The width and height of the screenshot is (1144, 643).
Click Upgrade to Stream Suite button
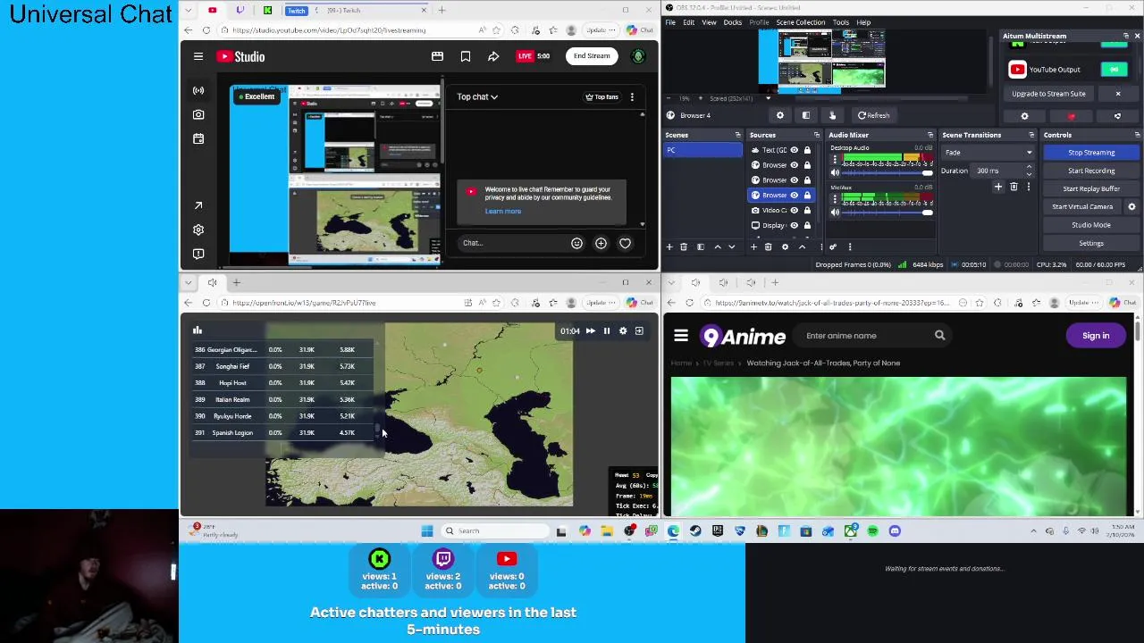click(1048, 94)
